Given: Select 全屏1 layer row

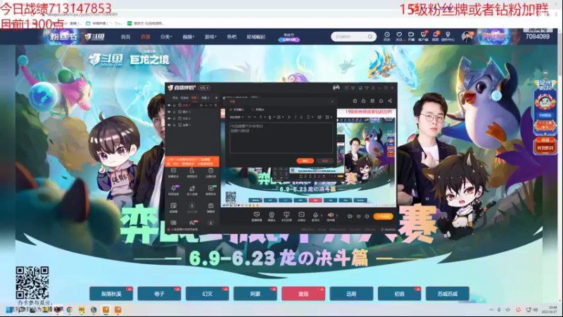Looking at the screenshot, I should point(191,125).
